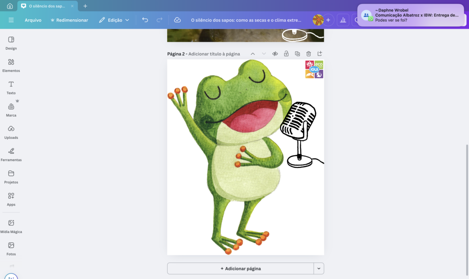Screen dimensions: 469x279
Task: Click the Adicionar página button
Action: pyautogui.click(x=241, y=269)
